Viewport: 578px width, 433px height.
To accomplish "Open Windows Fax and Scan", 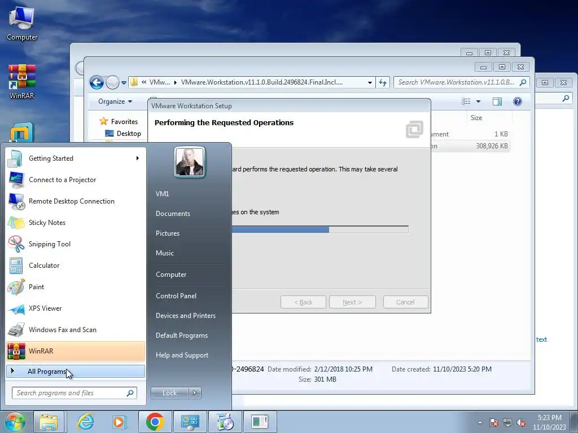I will coord(76,329).
